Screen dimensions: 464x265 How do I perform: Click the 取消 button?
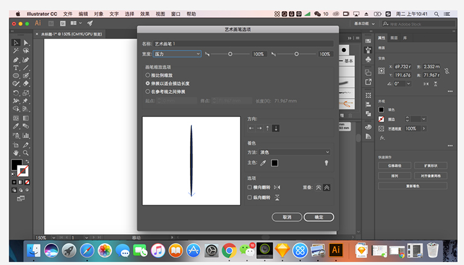coord(286,217)
